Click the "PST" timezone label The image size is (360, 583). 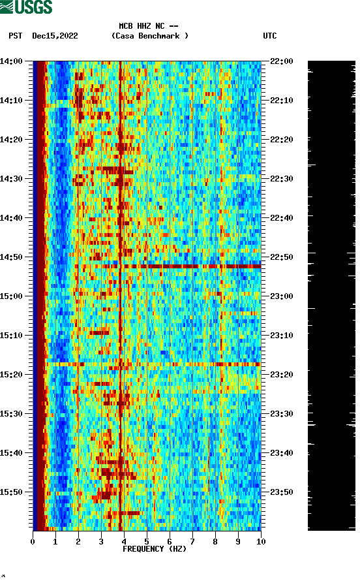click(x=15, y=36)
